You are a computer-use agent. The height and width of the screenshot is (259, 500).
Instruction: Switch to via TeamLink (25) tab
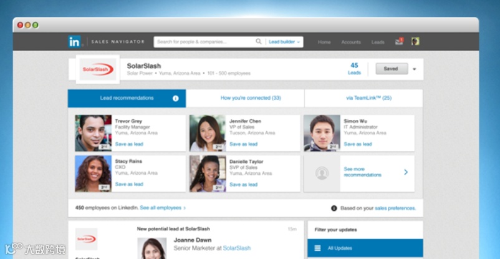[363, 98]
